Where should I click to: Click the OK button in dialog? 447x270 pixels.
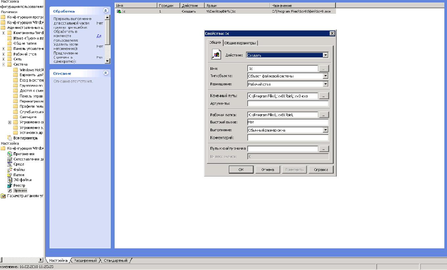click(x=241, y=170)
